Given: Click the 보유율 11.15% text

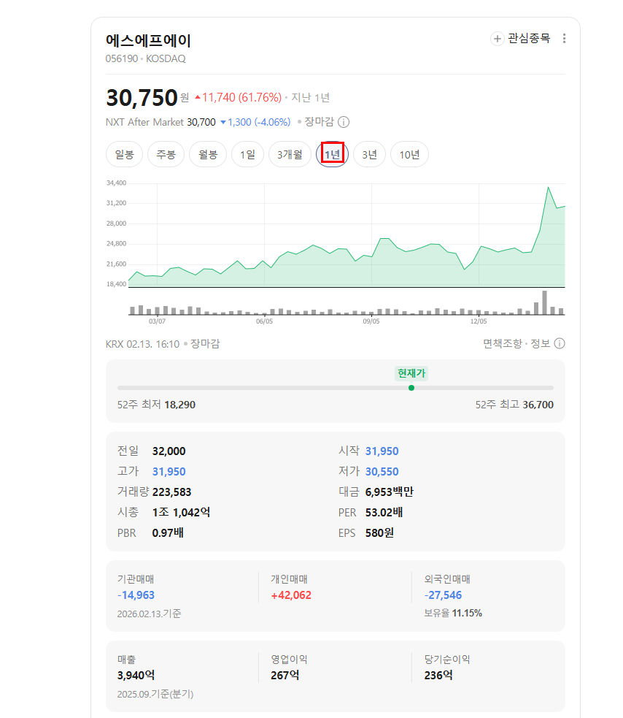Looking at the screenshot, I should click(453, 613).
